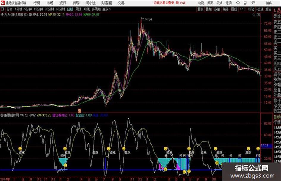Switch to the 周线 weekly tab
The width and height of the screenshot is (281, 181).
point(79,9)
